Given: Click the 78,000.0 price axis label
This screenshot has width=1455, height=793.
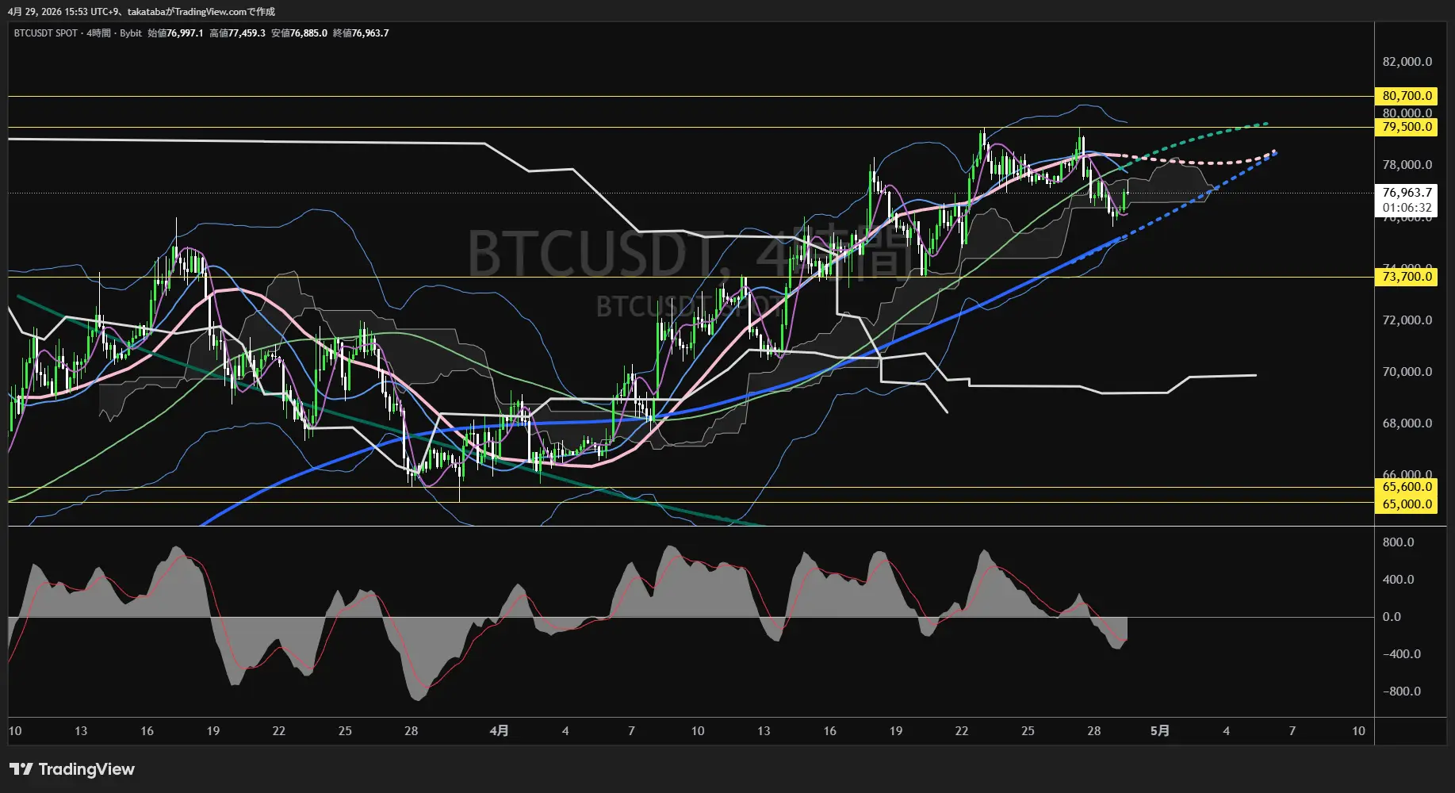Looking at the screenshot, I should [x=1407, y=165].
